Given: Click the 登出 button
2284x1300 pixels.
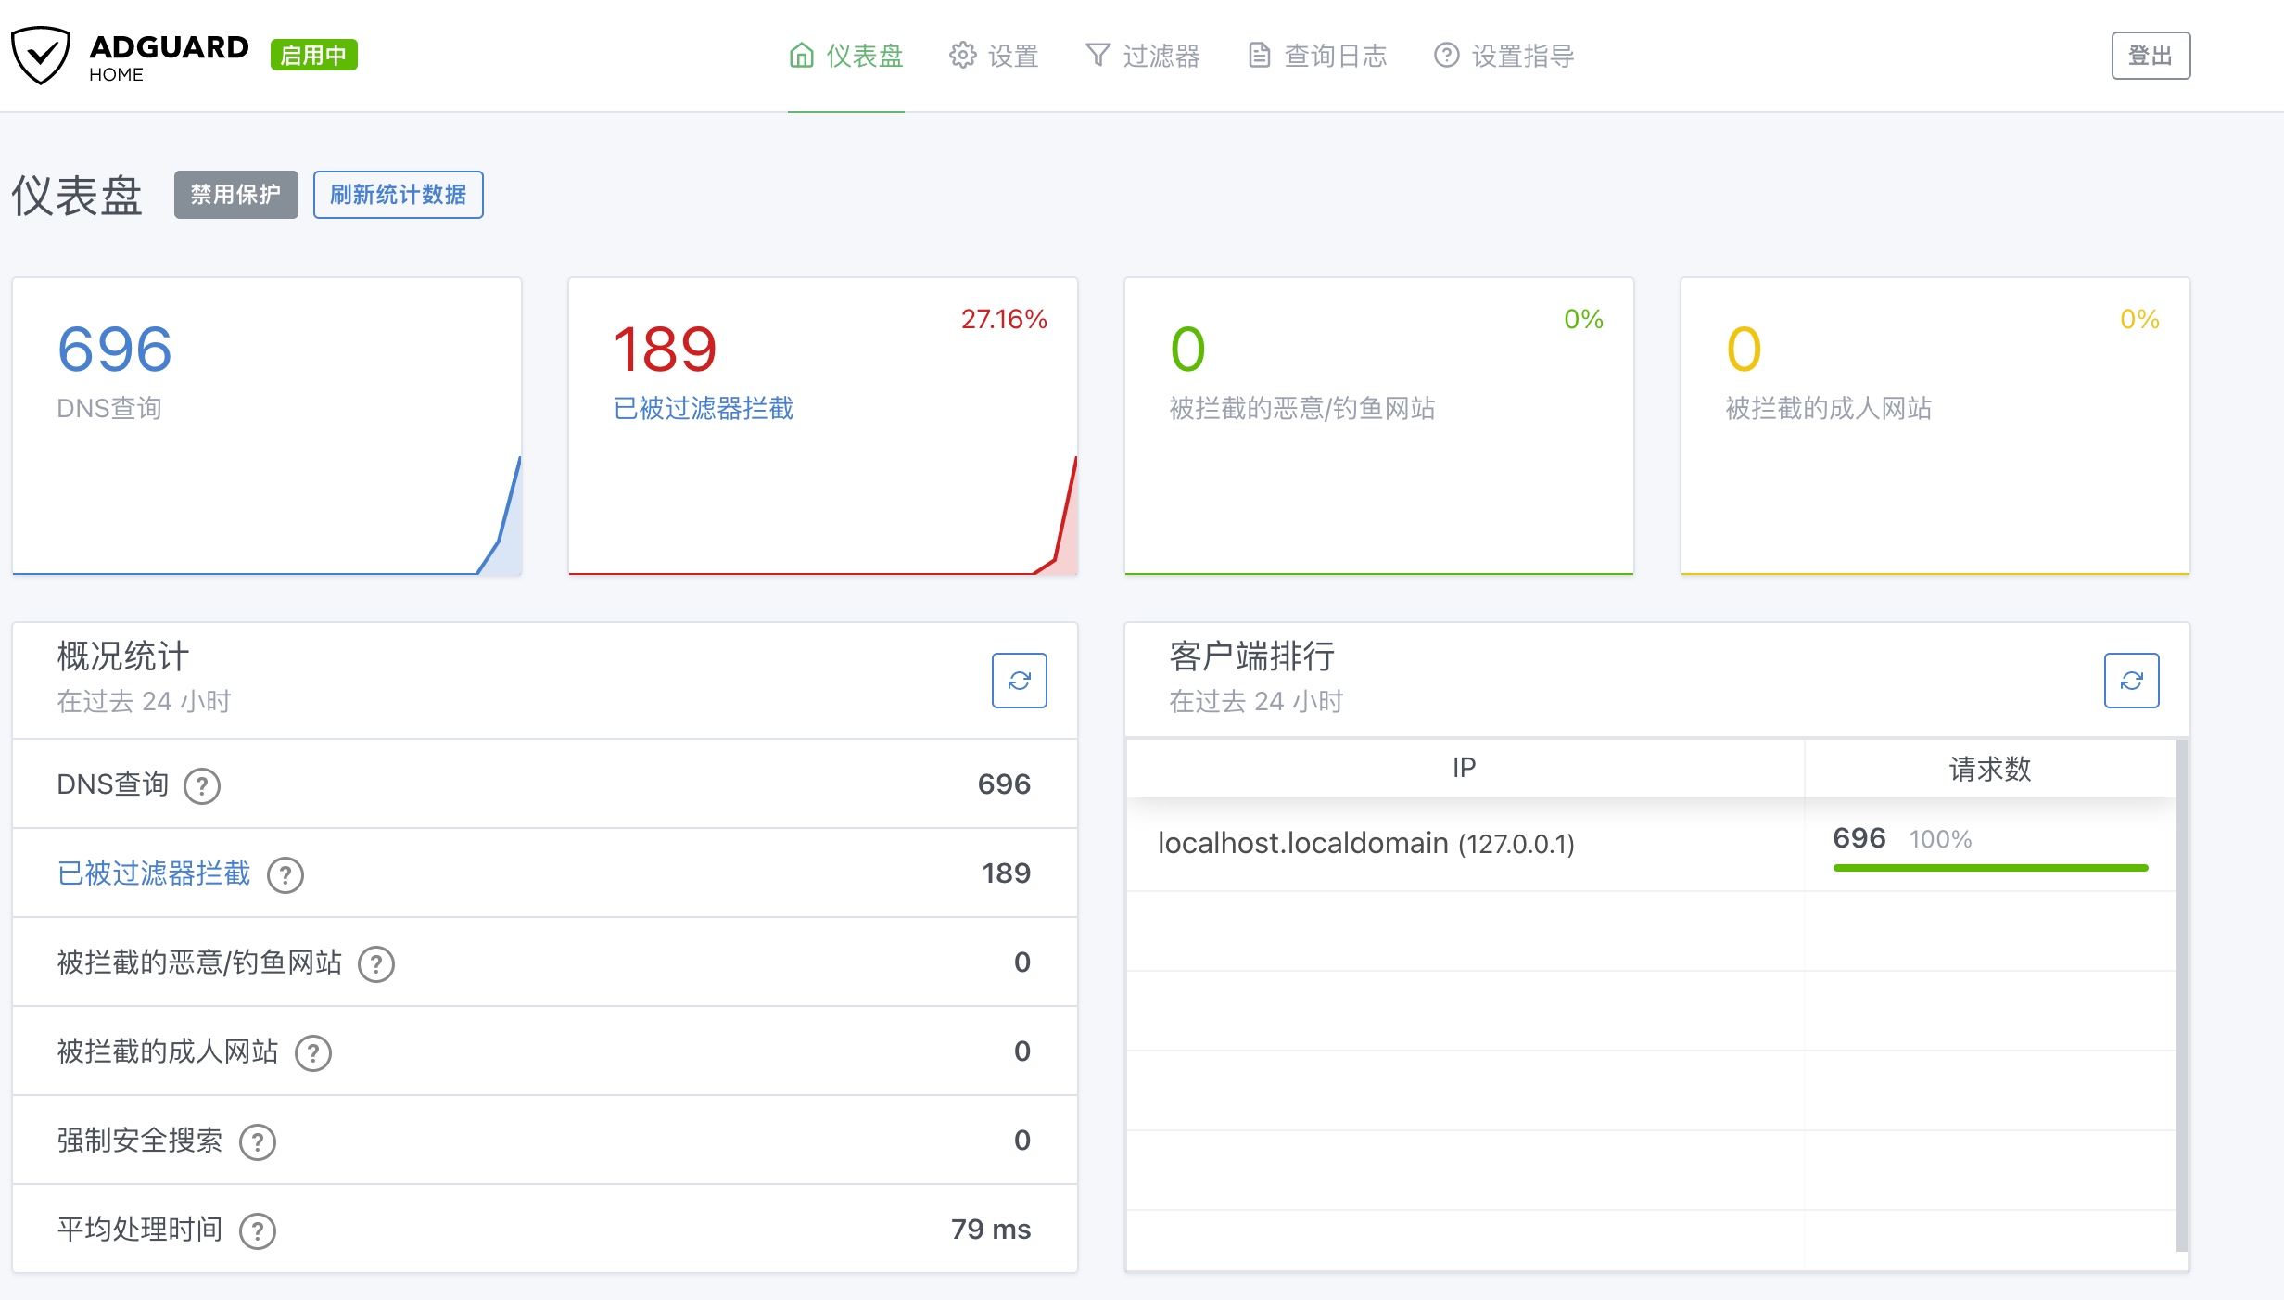Looking at the screenshot, I should pyautogui.click(x=2150, y=56).
